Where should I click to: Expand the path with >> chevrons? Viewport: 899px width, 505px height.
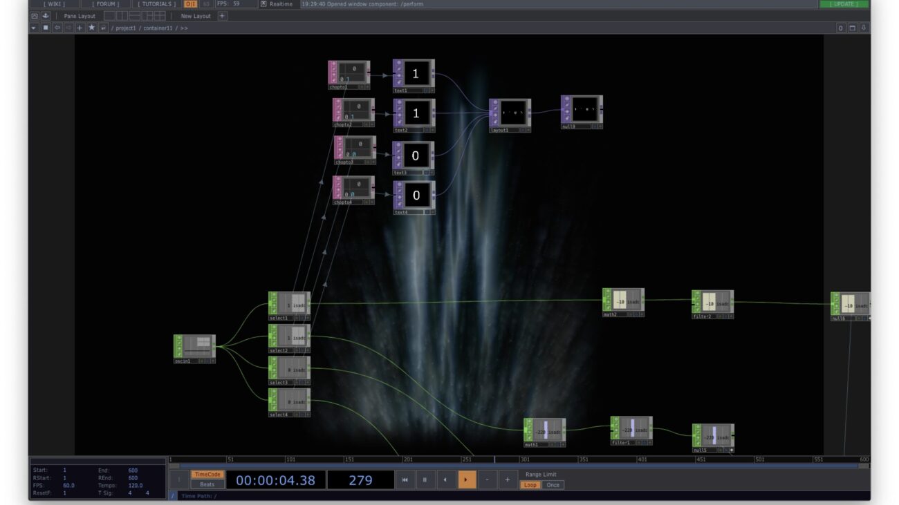184,28
